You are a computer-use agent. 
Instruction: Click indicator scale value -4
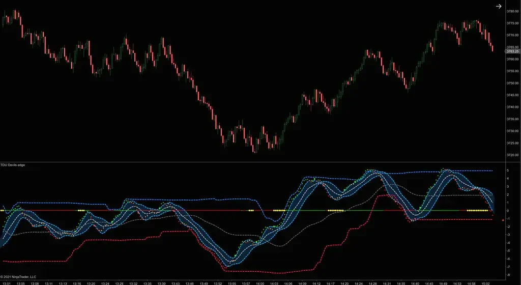point(508,243)
